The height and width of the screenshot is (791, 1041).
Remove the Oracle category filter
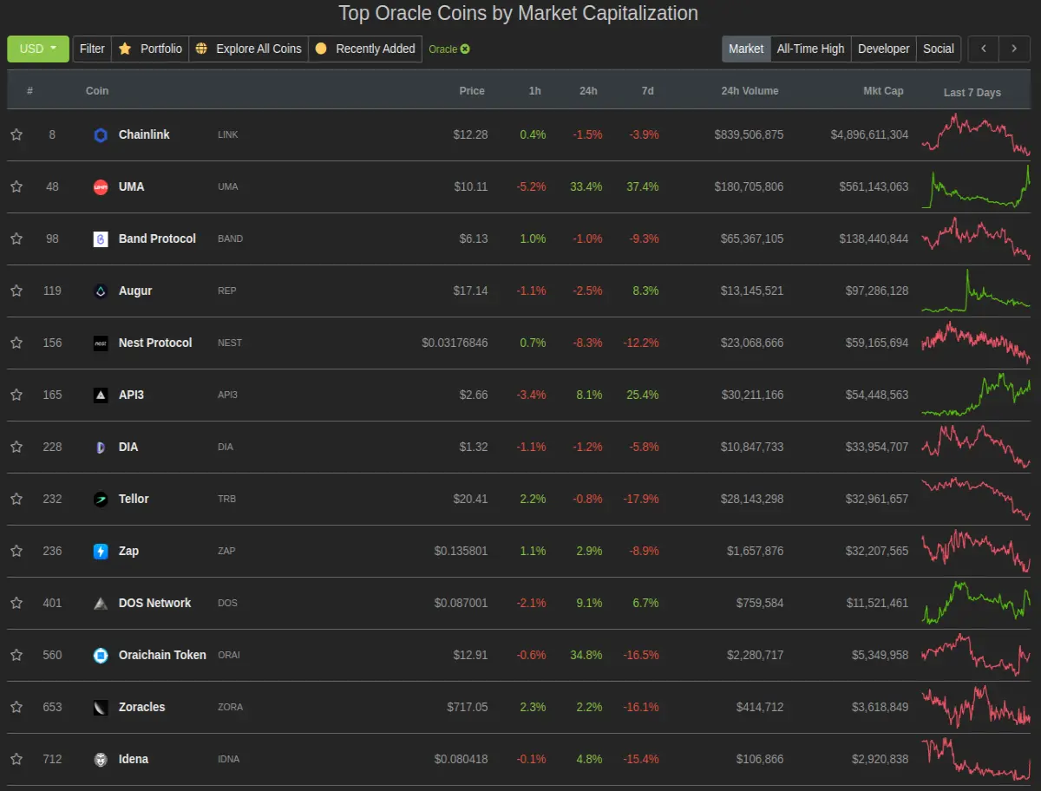click(x=465, y=49)
